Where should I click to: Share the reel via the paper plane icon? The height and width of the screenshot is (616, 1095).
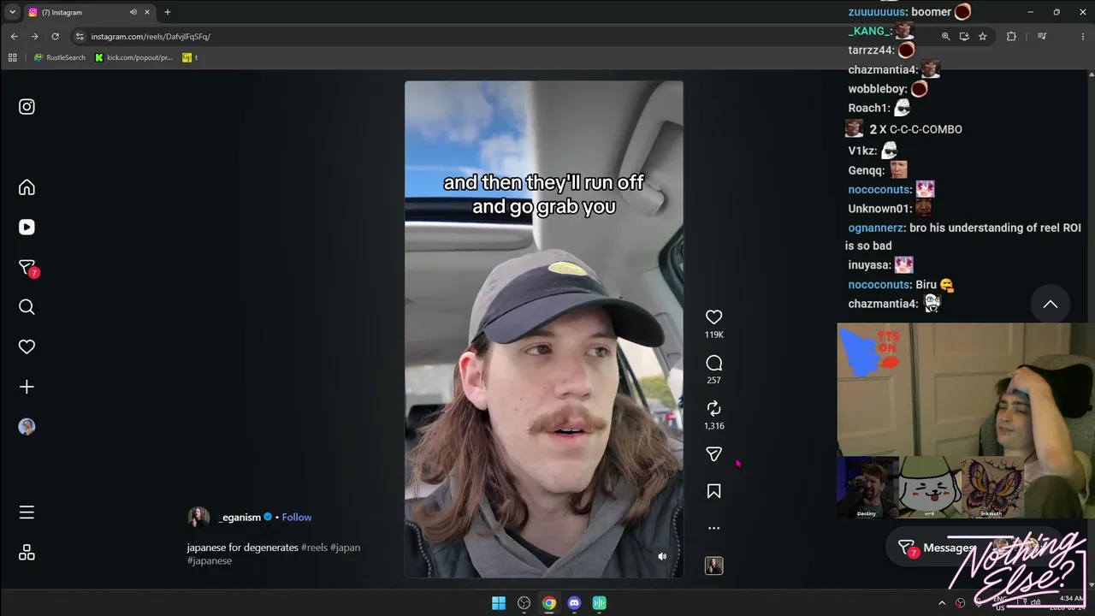coord(713,454)
